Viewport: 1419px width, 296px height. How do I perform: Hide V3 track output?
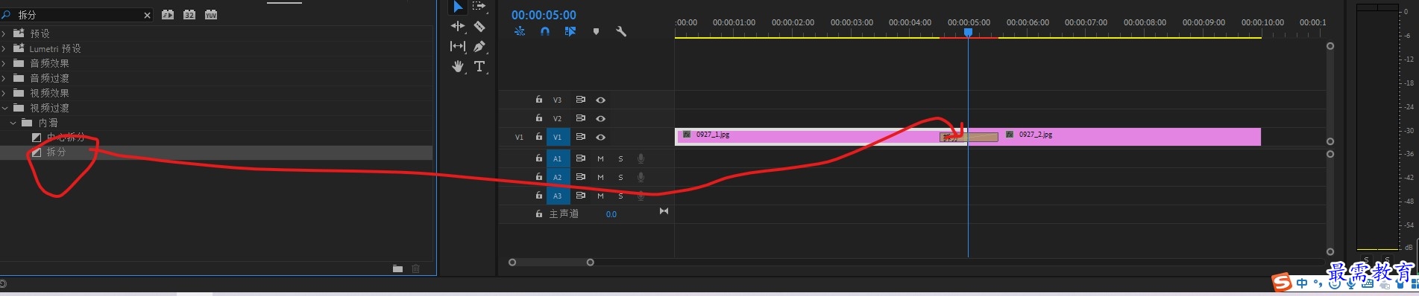[x=600, y=100]
